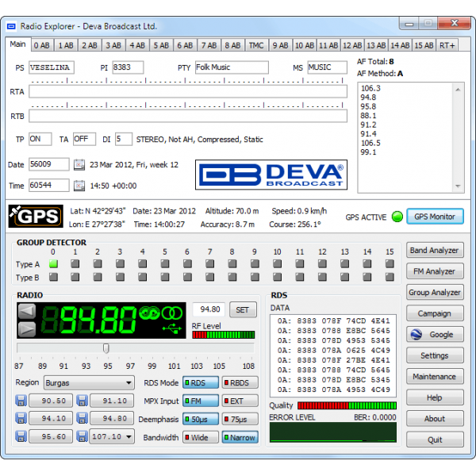The height and width of the screenshot is (476, 476).
Task: Click the stereo double-ring icon on display
Action: [x=172, y=313]
